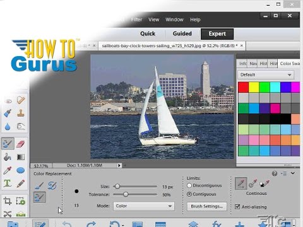
Task: Choose Color Replacement brush in tool options
Action: coord(40,197)
